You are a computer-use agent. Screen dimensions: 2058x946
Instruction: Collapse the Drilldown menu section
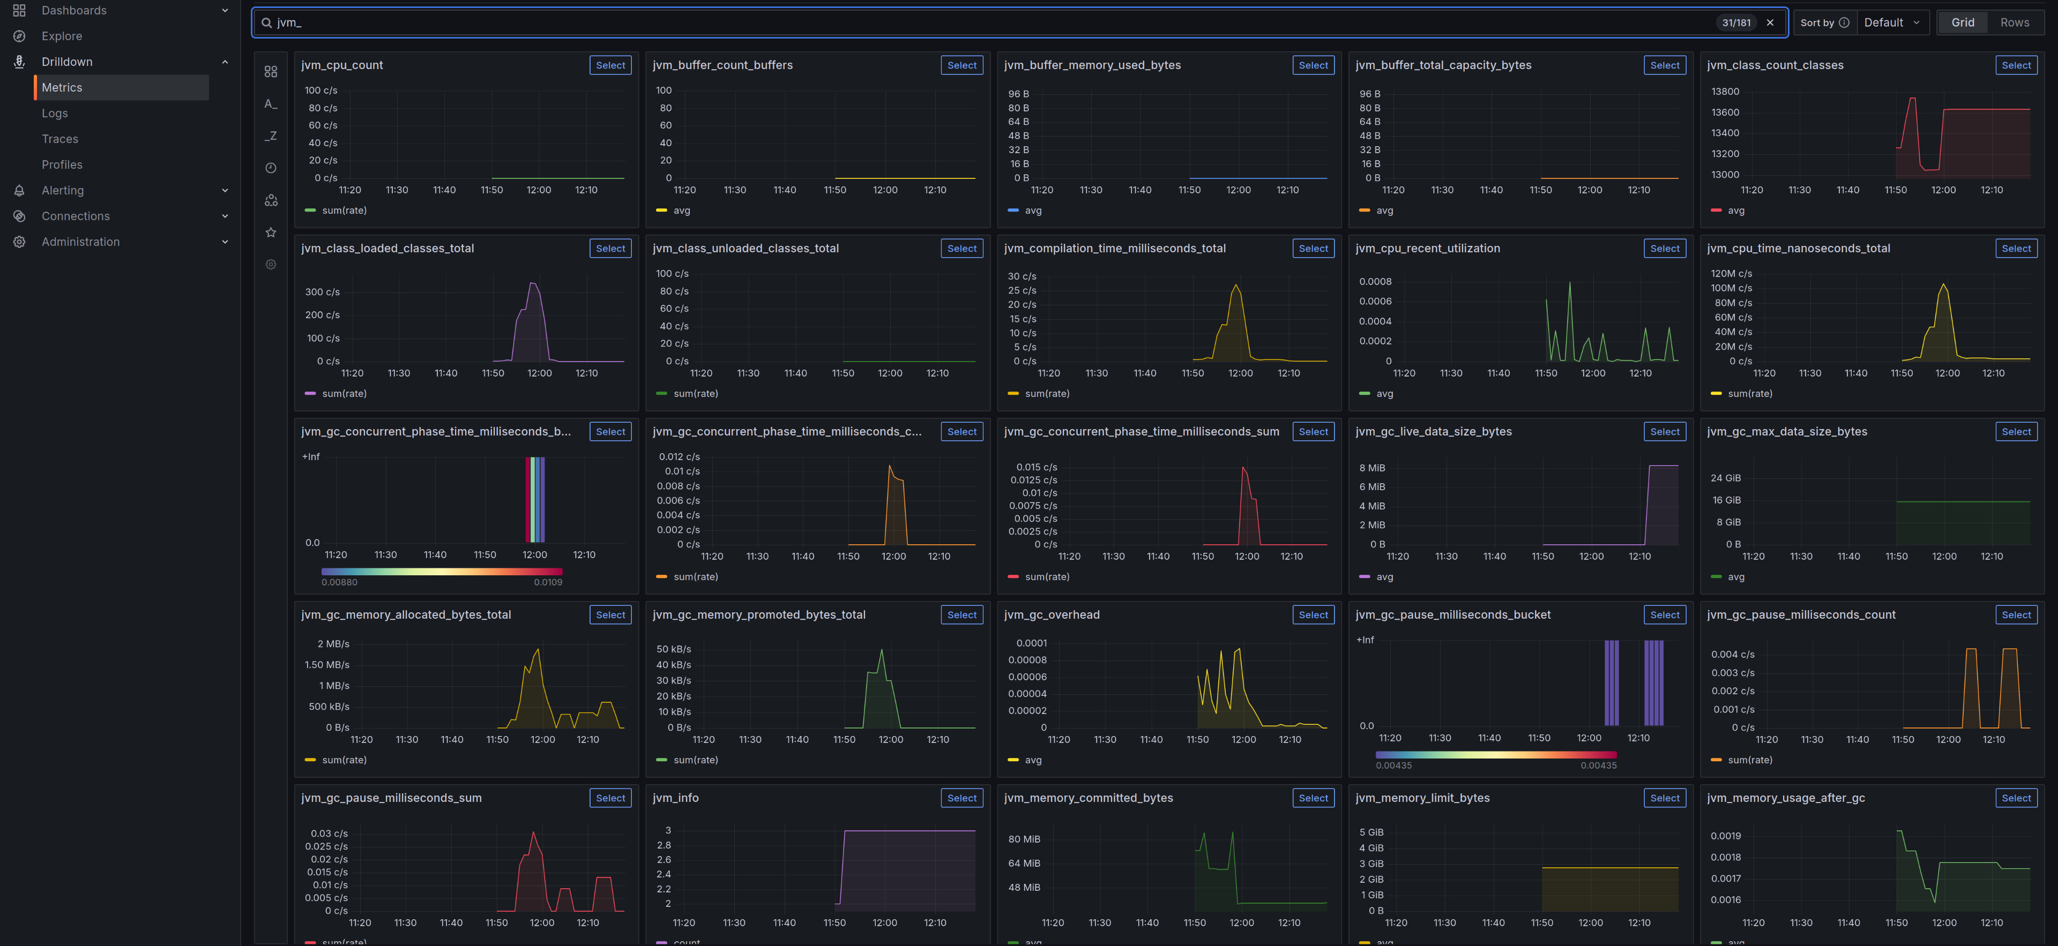[225, 62]
